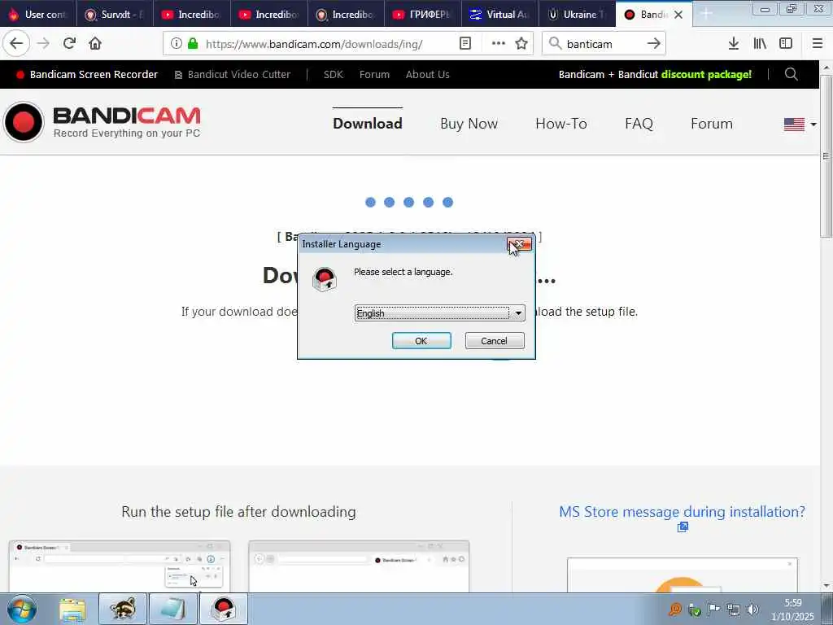Select Forum in the main navigation
This screenshot has height=625, width=833.
pos(711,124)
